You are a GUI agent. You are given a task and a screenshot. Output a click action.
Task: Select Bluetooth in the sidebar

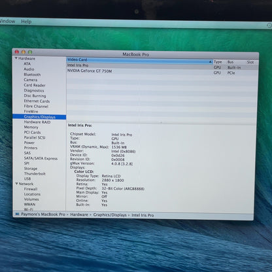tap(32, 75)
